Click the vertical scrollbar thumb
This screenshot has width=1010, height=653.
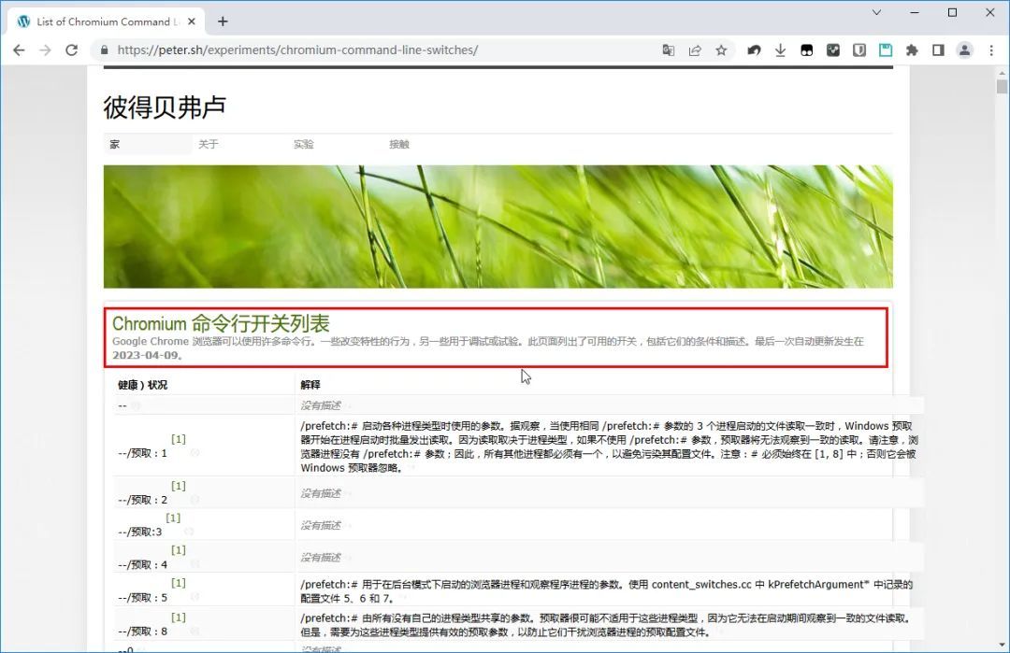pos(1002,87)
